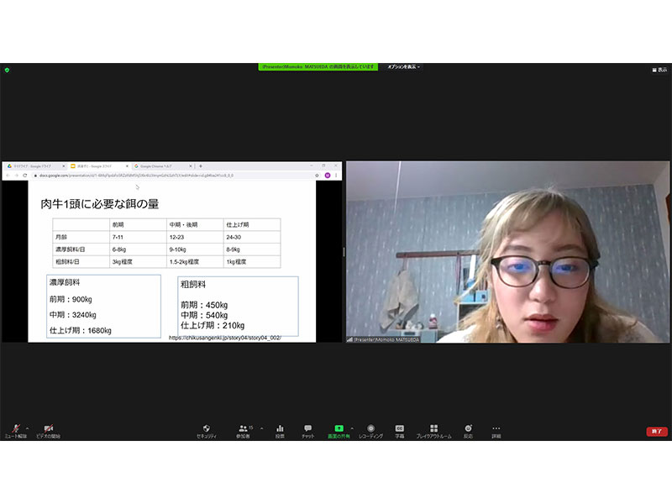
Task: Click the green Share Screen button
Action: [339, 429]
